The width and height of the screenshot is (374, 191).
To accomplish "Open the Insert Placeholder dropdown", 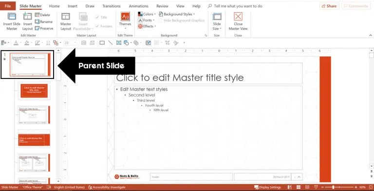I will coord(83,21).
